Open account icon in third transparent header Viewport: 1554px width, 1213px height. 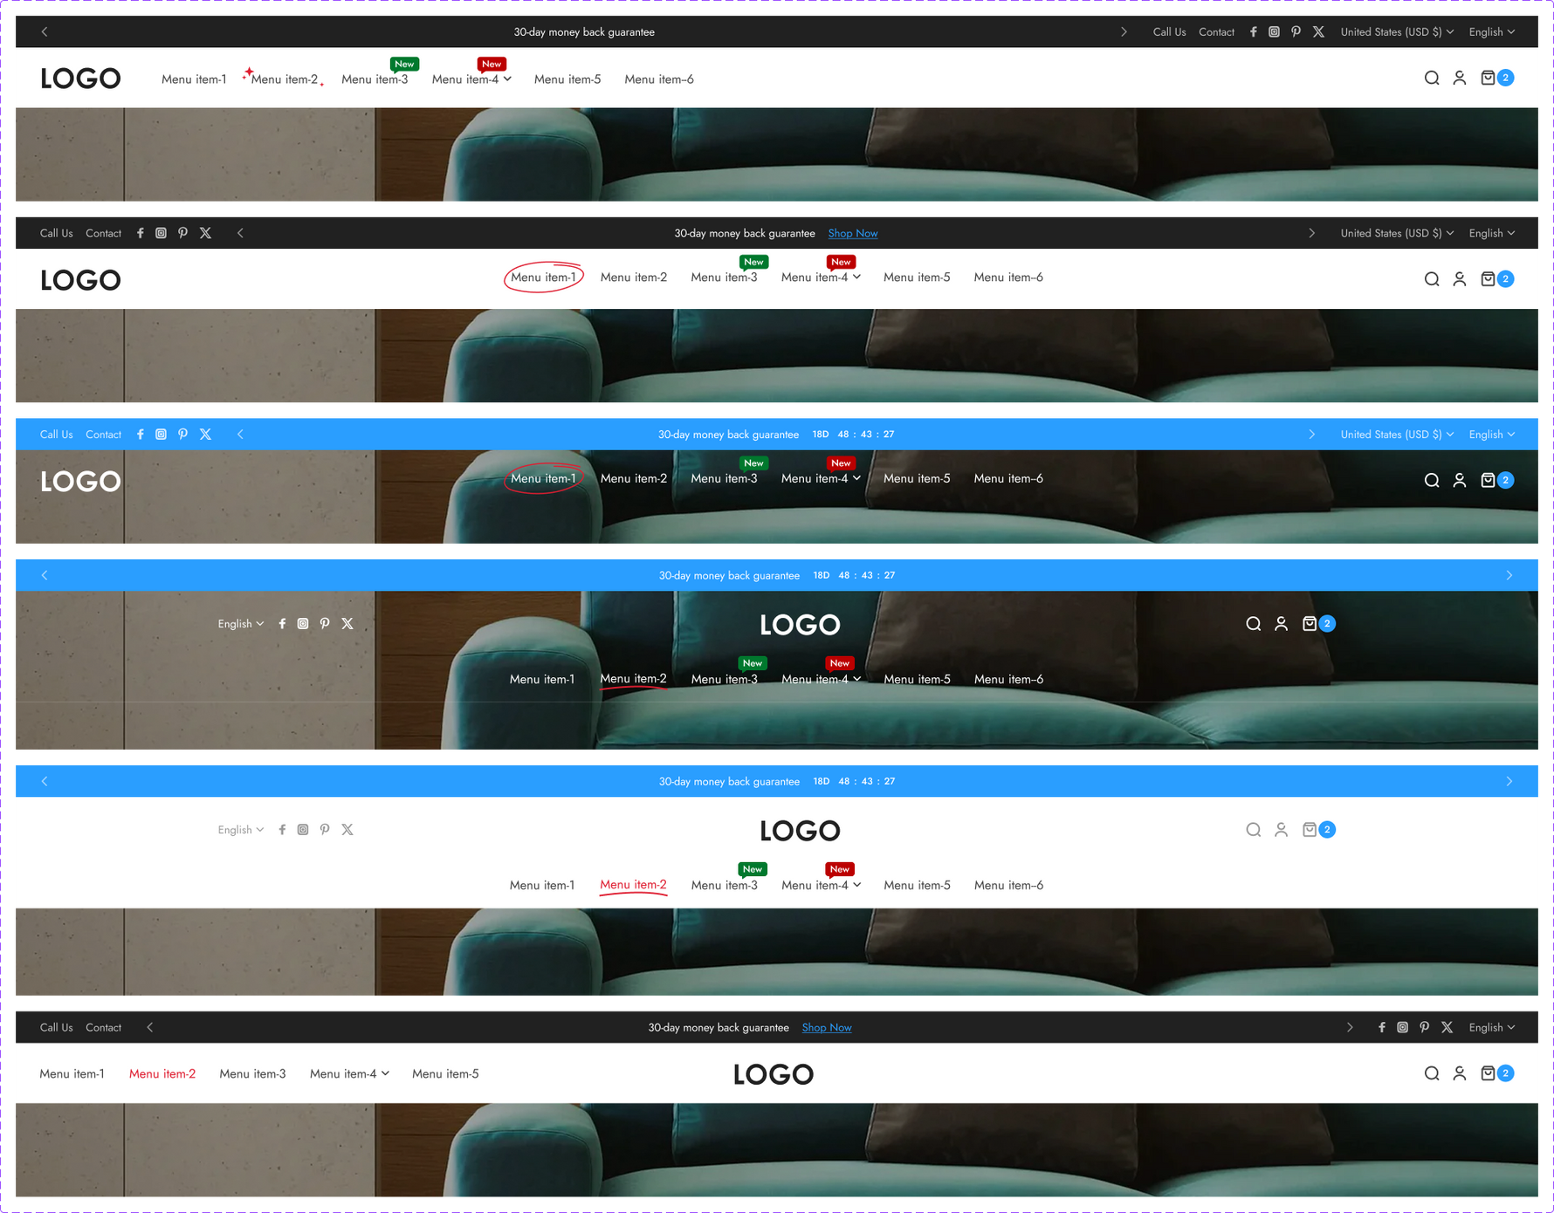(1460, 481)
